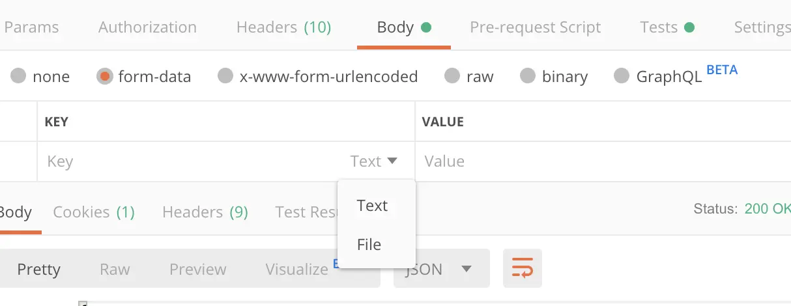Select the none body type radio
This screenshot has height=306, width=791.
(19, 76)
